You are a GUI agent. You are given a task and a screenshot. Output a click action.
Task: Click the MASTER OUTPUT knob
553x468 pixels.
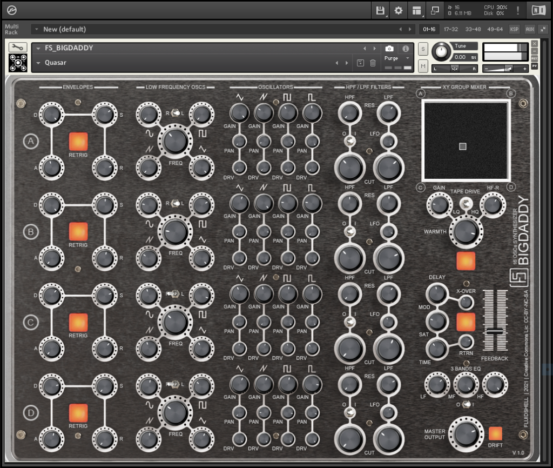(x=466, y=434)
